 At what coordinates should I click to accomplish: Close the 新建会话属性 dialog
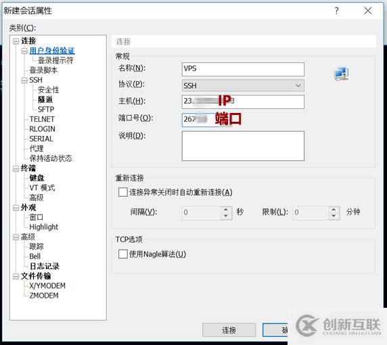(368, 11)
